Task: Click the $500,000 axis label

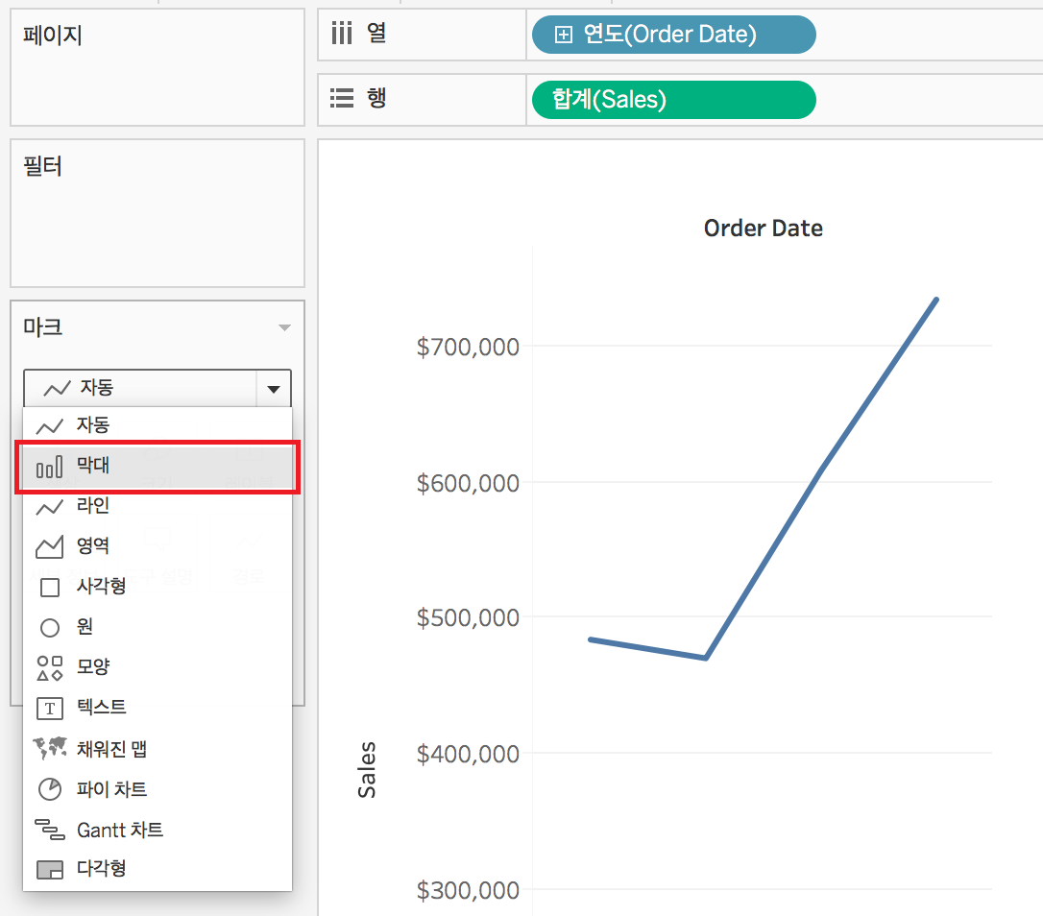Action: pos(468,617)
